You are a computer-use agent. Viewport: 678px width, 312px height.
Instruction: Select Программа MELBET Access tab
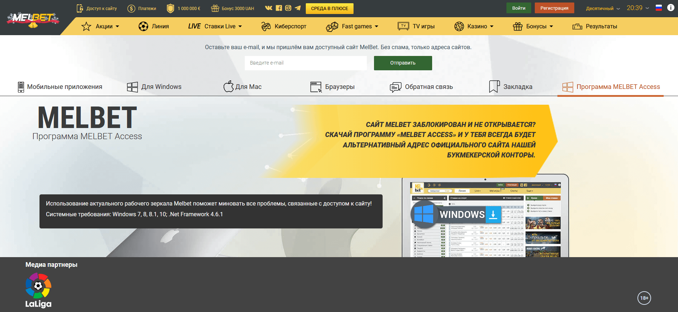611,87
